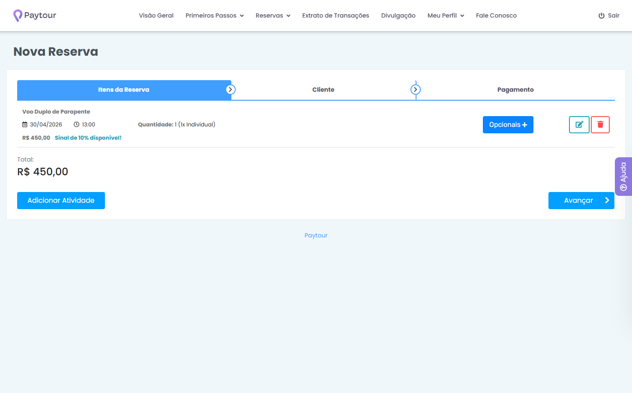Open the Divulgação menu item

(398, 15)
